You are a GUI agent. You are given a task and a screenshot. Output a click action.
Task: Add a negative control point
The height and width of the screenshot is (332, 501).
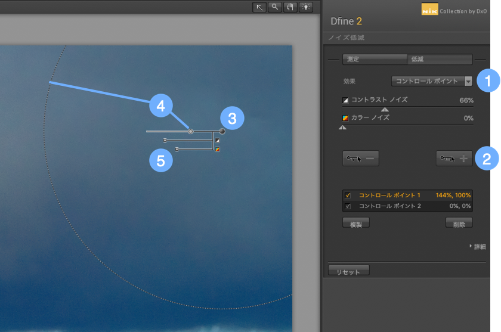click(x=361, y=159)
